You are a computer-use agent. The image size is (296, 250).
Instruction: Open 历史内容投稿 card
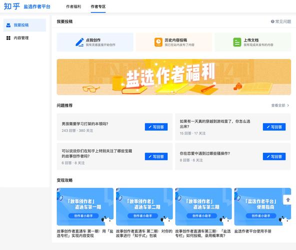click(x=174, y=42)
